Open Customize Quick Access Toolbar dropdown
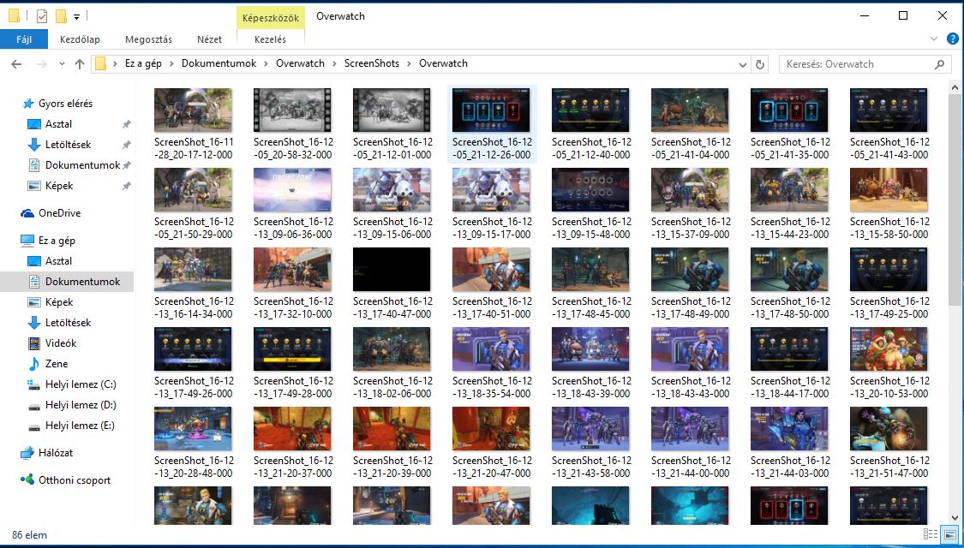Viewport: 964px width, 548px height. pyautogui.click(x=77, y=16)
